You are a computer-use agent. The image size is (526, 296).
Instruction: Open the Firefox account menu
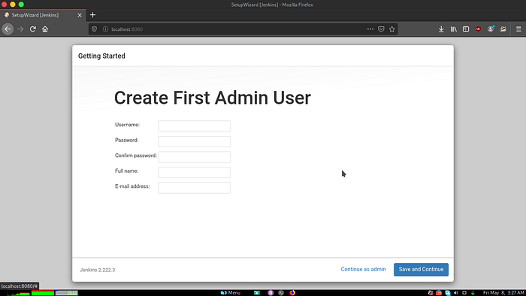[491, 29]
